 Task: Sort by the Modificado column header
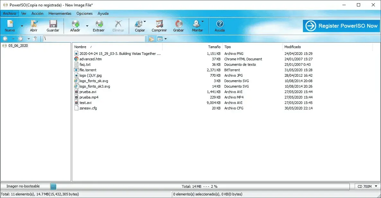pos(293,47)
